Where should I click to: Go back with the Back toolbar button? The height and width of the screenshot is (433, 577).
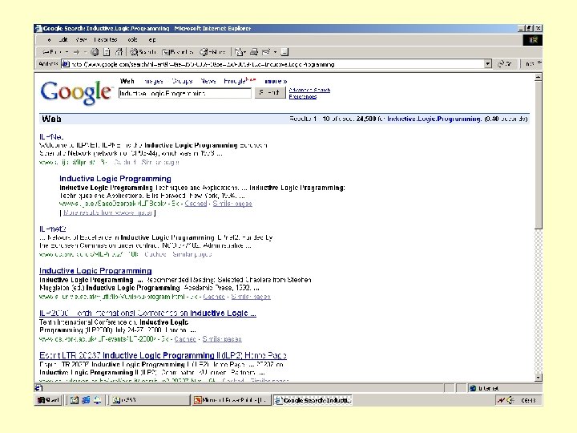[52, 52]
